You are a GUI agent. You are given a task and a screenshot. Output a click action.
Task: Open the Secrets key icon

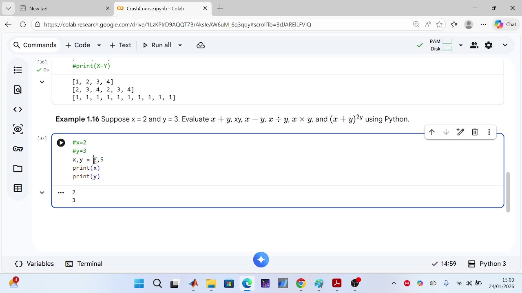[18, 149]
